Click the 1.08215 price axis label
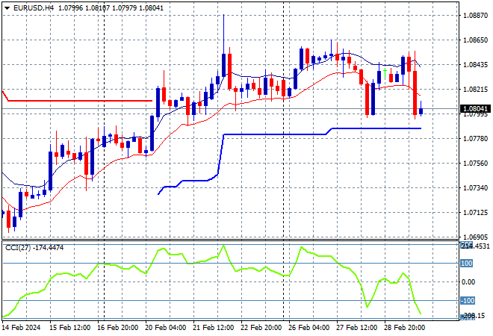Screen dimensions: 493x336 (x=476, y=90)
